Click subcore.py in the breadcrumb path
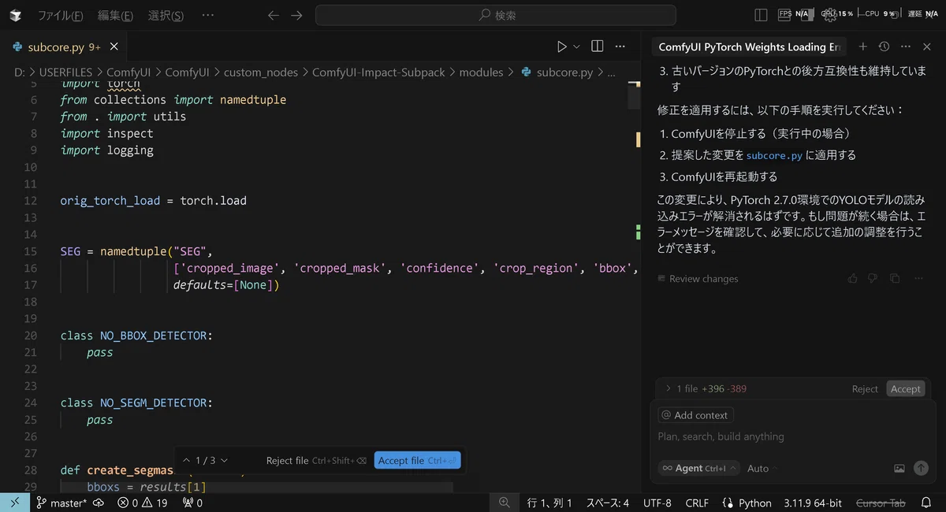The width and height of the screenshot is (946, 512). coord(564,72)
